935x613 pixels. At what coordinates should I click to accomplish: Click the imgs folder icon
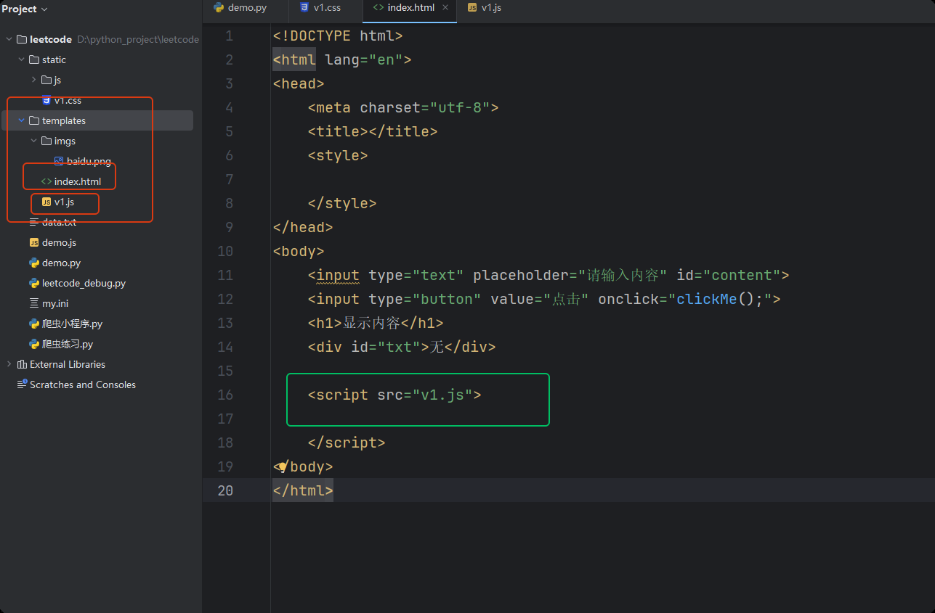point(46,141)
